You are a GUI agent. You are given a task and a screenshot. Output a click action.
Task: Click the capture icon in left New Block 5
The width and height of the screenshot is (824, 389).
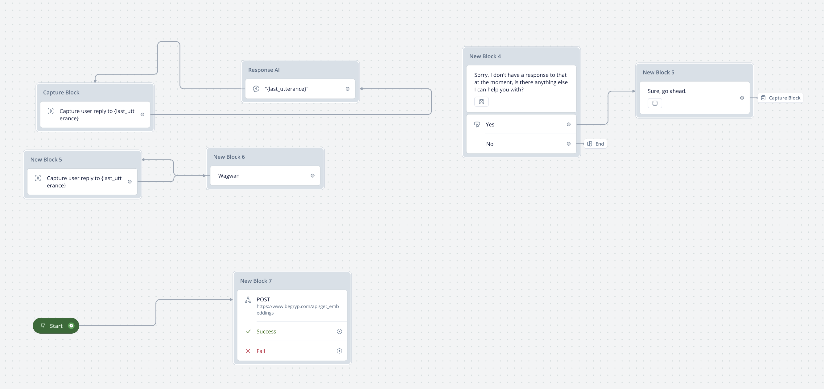tap(38, 178)
